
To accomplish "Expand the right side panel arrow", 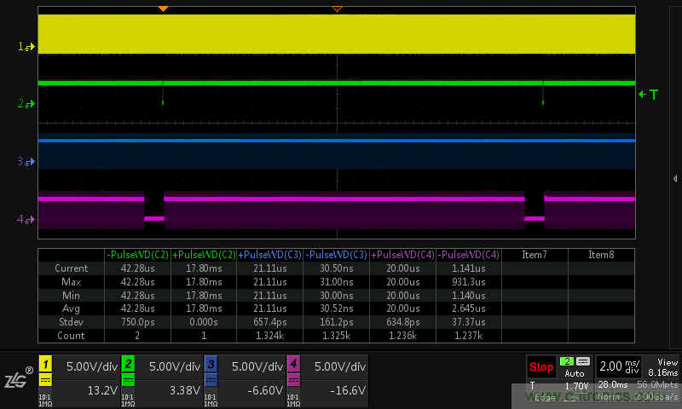I will [675, 179].
